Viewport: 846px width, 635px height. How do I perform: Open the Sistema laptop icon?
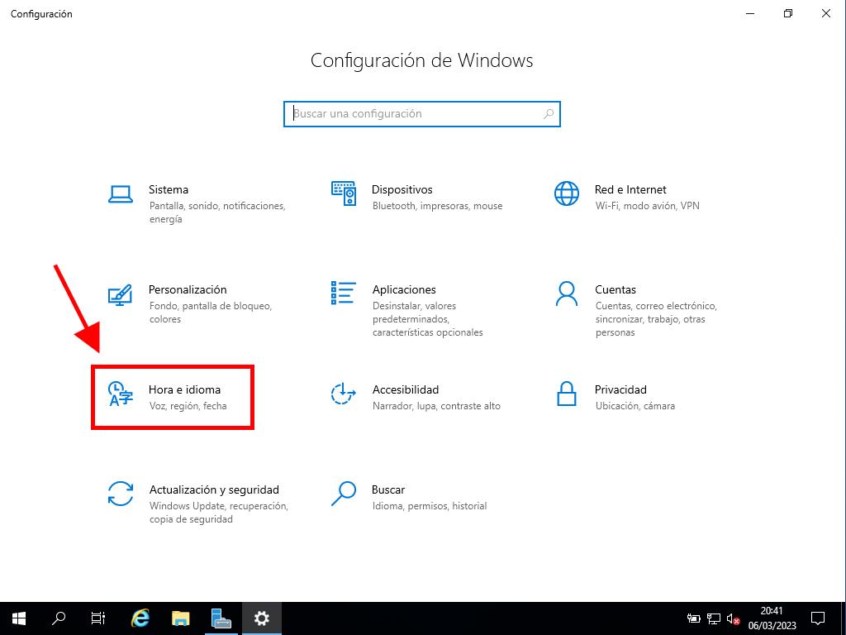[121, 193]
